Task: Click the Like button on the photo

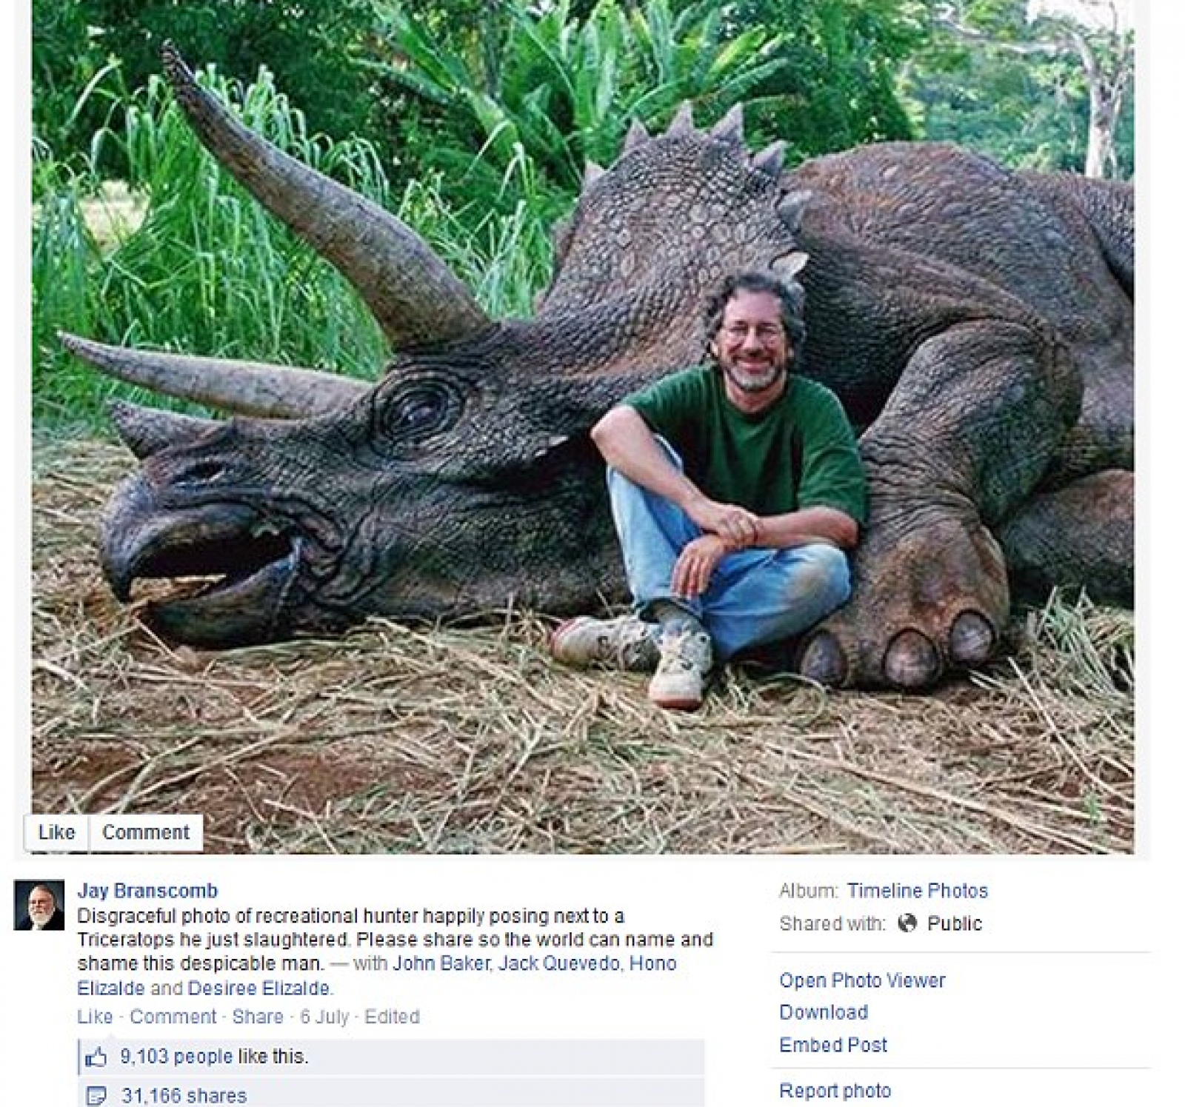Action: tap(56, 832)
